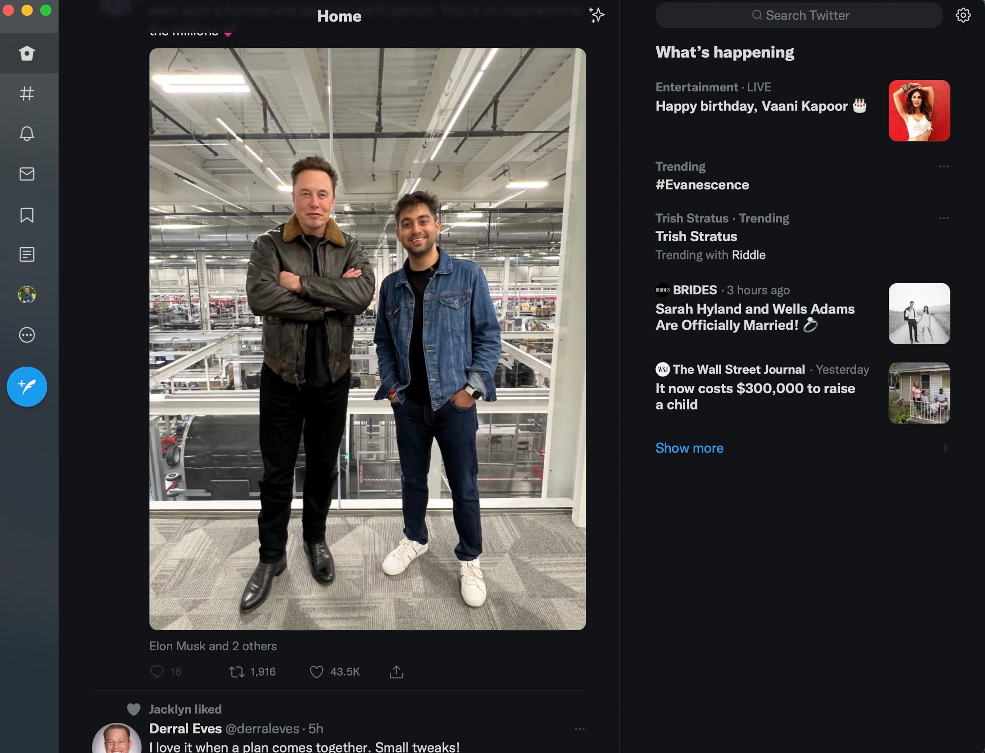The image size is (985, 753).
Task: Click the Notifications bell icon
Action: pyautogui.click(x=28, y=133)
